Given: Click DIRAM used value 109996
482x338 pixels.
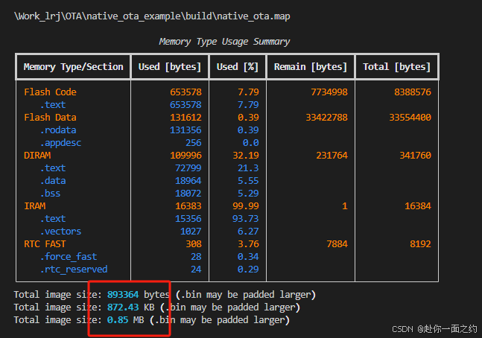Looking at the screenshot, I should [185, 156].
